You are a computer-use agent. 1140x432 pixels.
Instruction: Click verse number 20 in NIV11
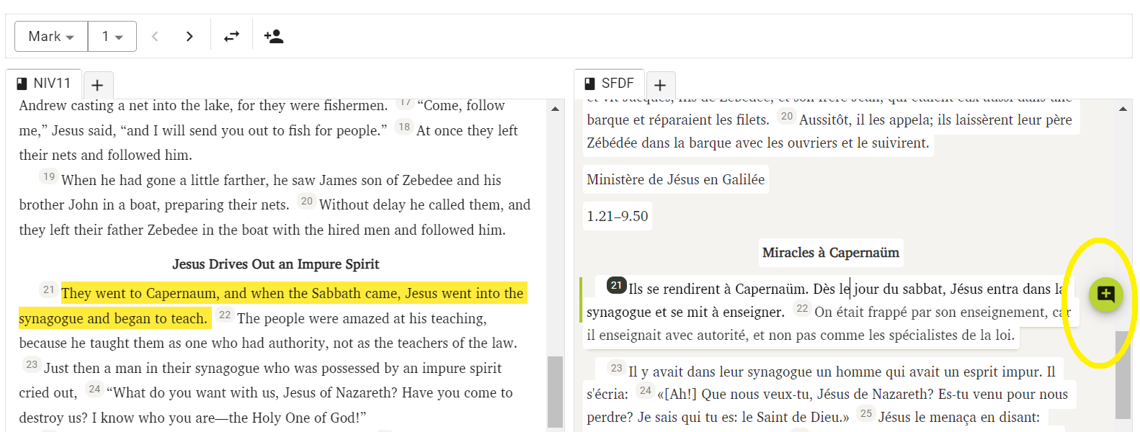[x=307, y=201]
